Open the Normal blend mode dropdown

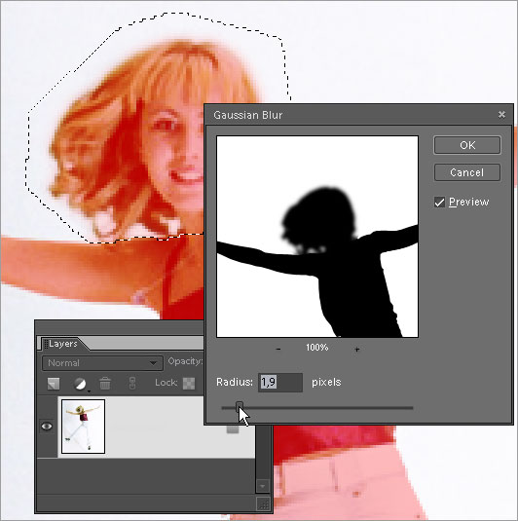(x=102, y=363)
